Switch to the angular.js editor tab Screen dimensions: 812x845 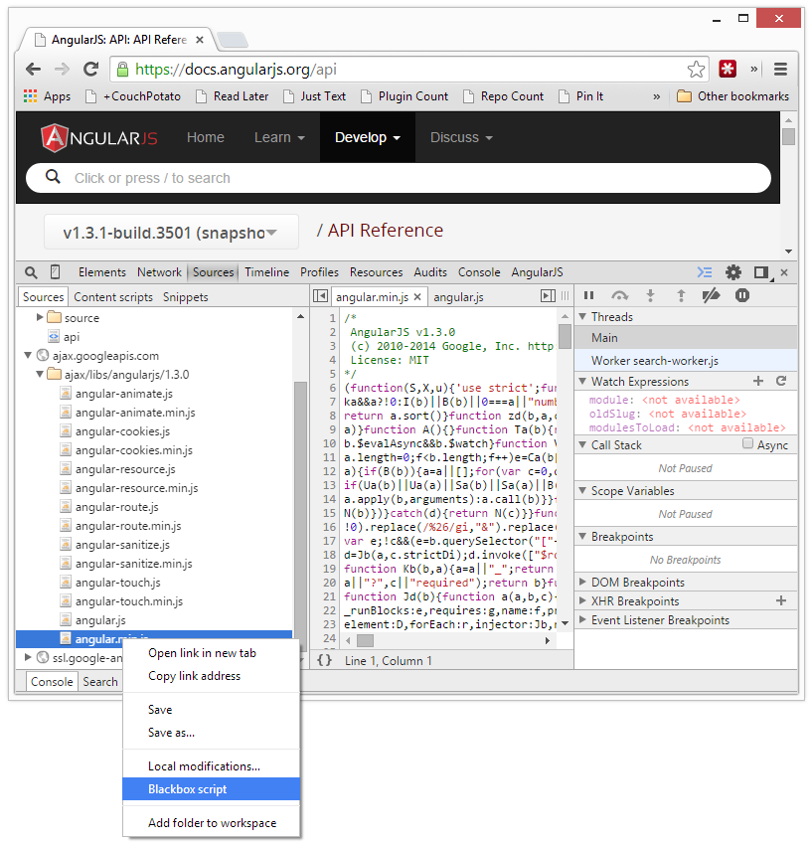pyautogui.click(x=458, y=297)
